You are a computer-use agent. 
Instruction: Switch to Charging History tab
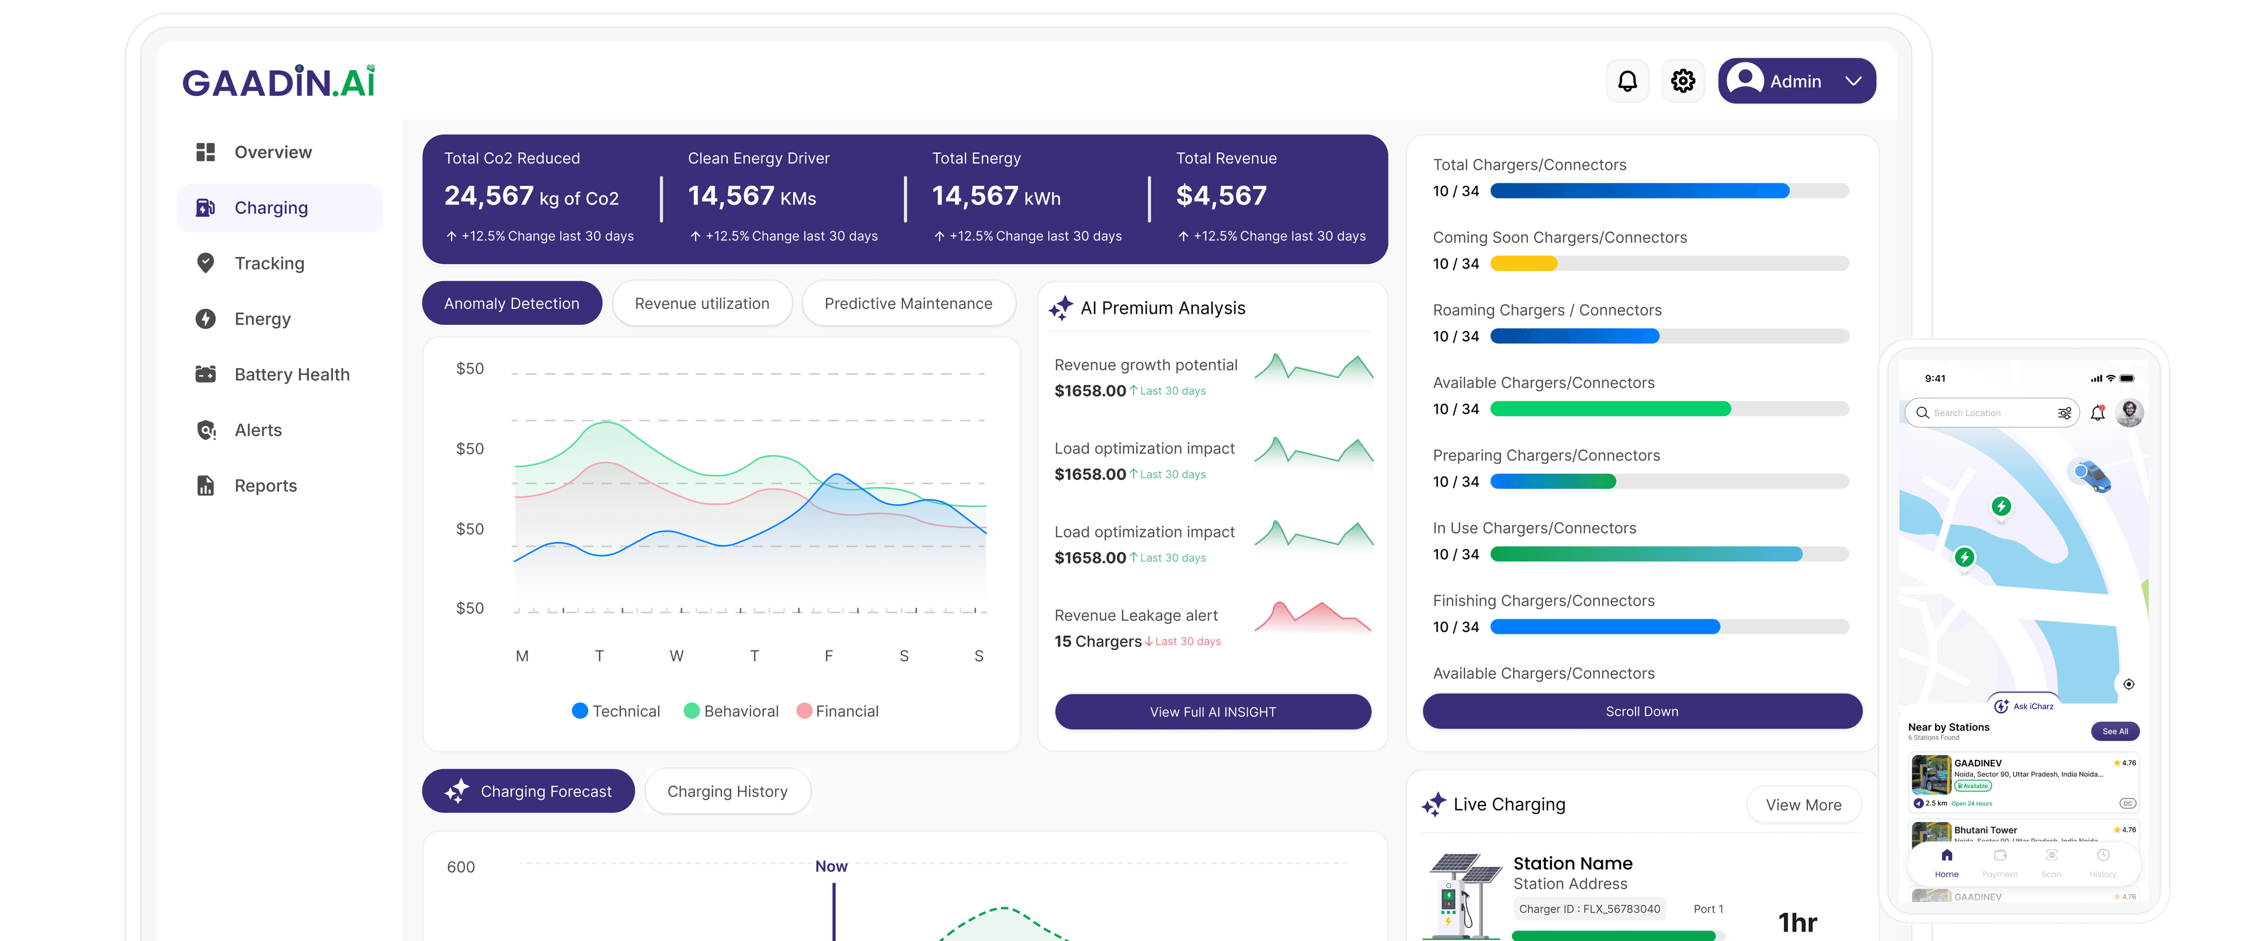coord(728,791)
